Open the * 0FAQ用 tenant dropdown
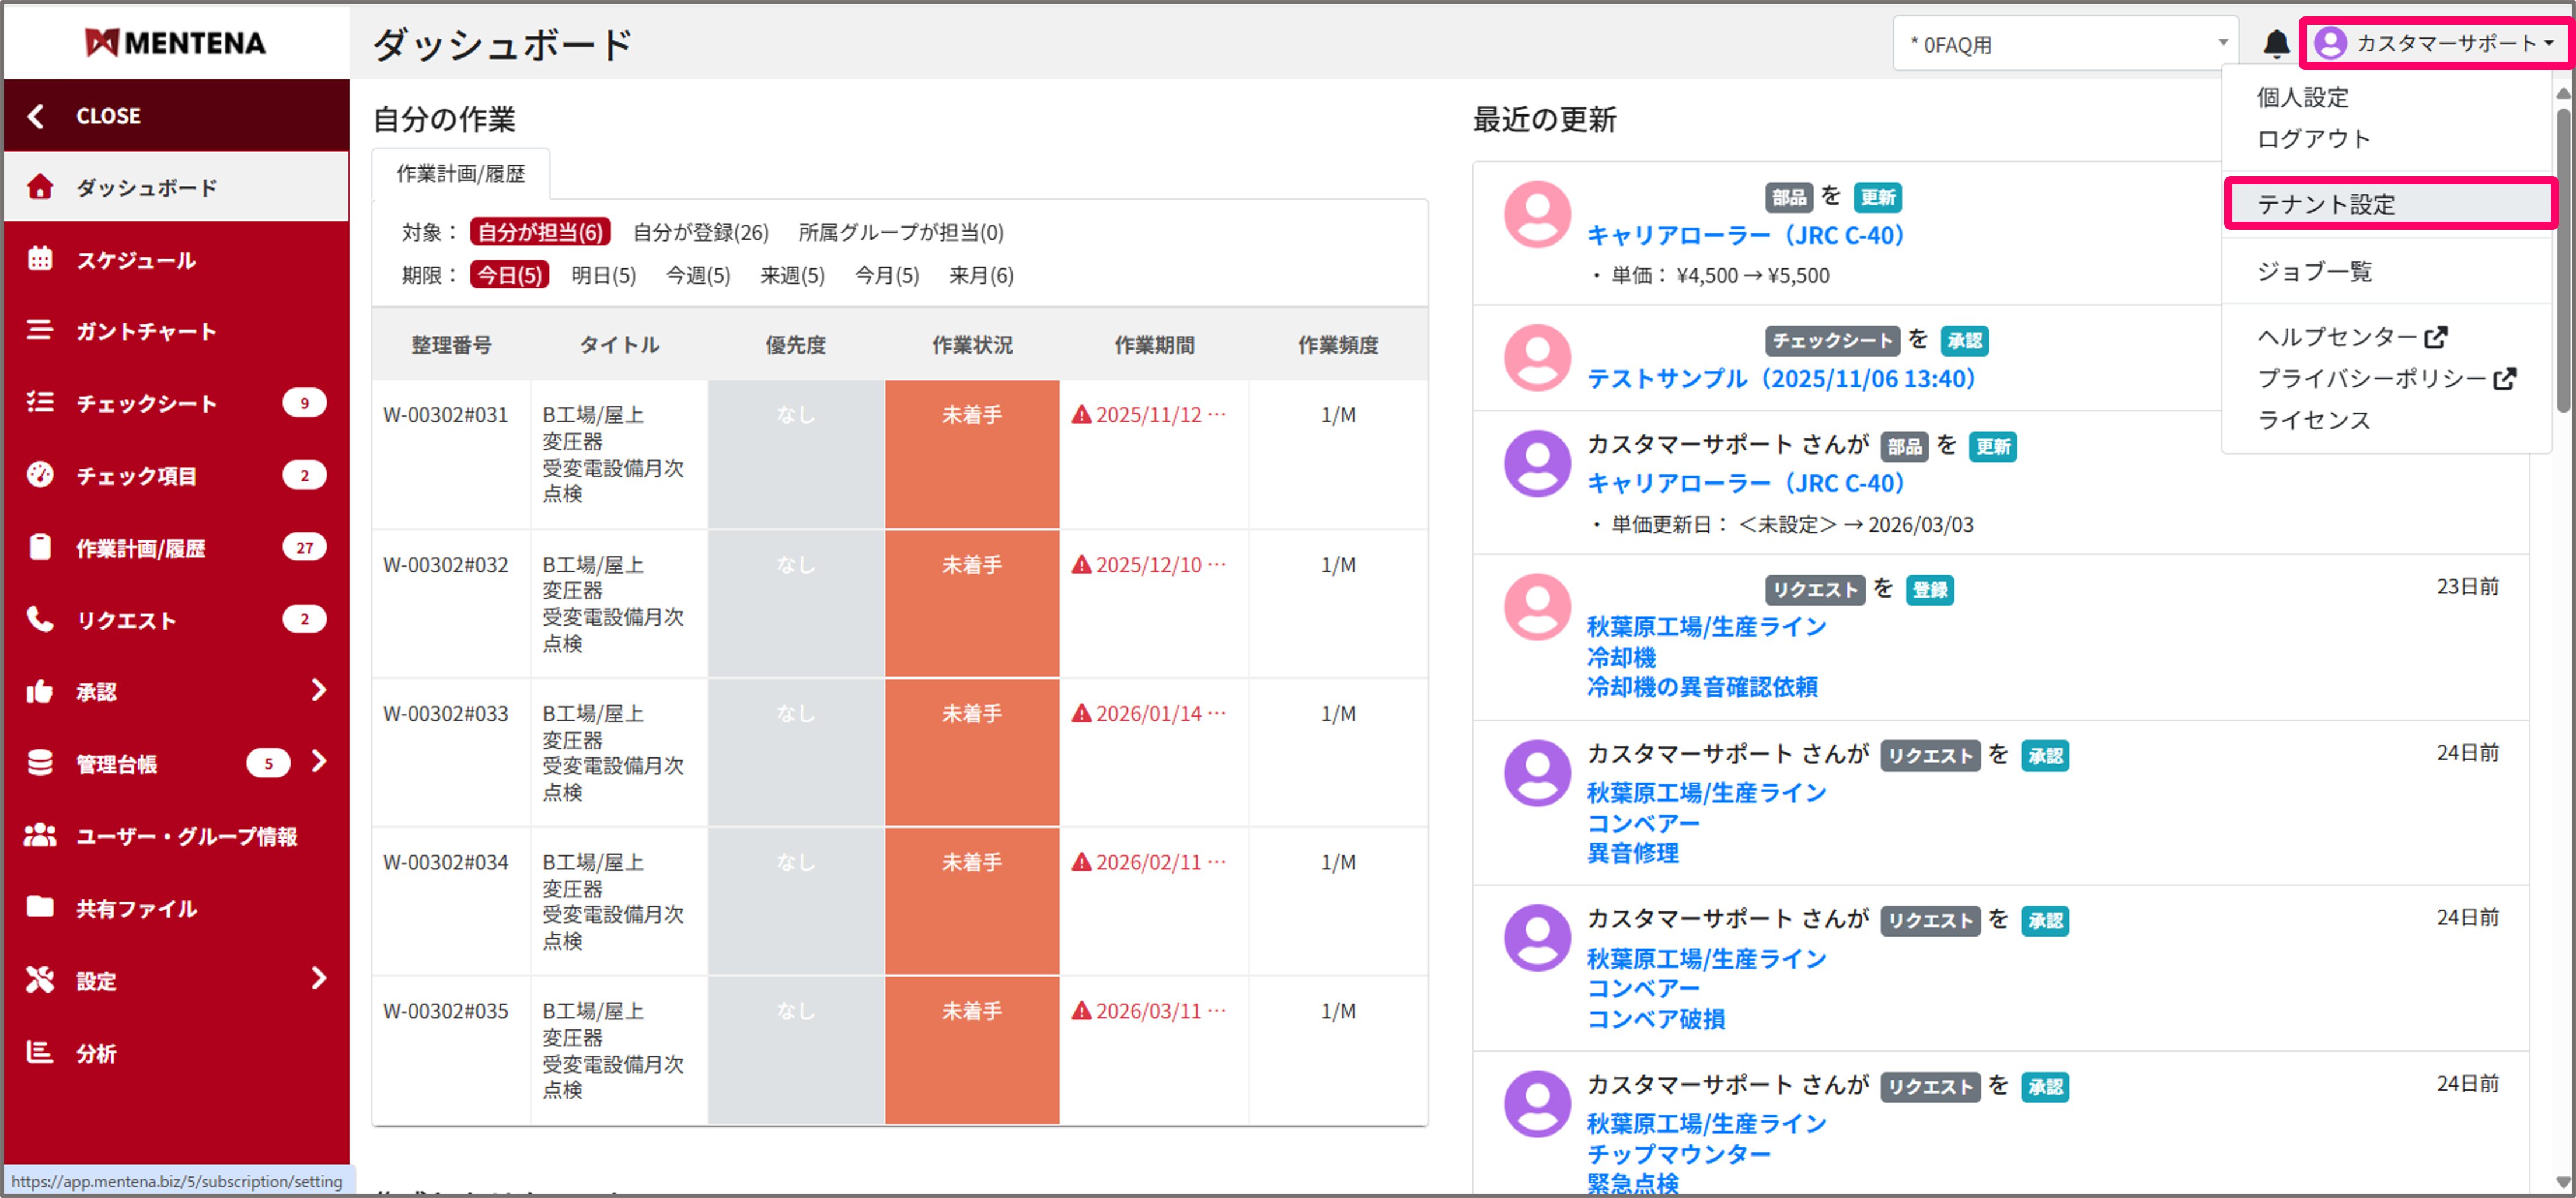Viewport: 2576px width, 1198px height. point(2065,43)
